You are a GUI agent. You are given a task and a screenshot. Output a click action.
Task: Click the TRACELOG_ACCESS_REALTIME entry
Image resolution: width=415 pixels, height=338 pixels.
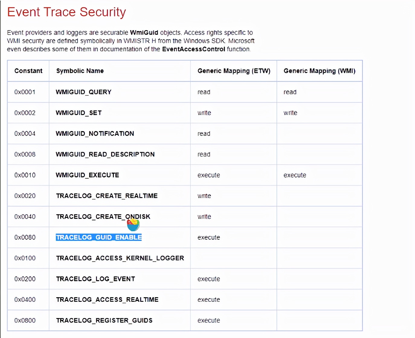(107, 300)
